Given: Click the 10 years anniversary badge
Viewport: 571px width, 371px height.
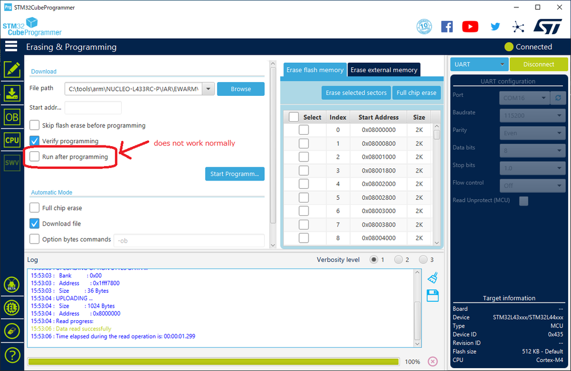Looking at the screenshot, I should click(x=424, y=27).
